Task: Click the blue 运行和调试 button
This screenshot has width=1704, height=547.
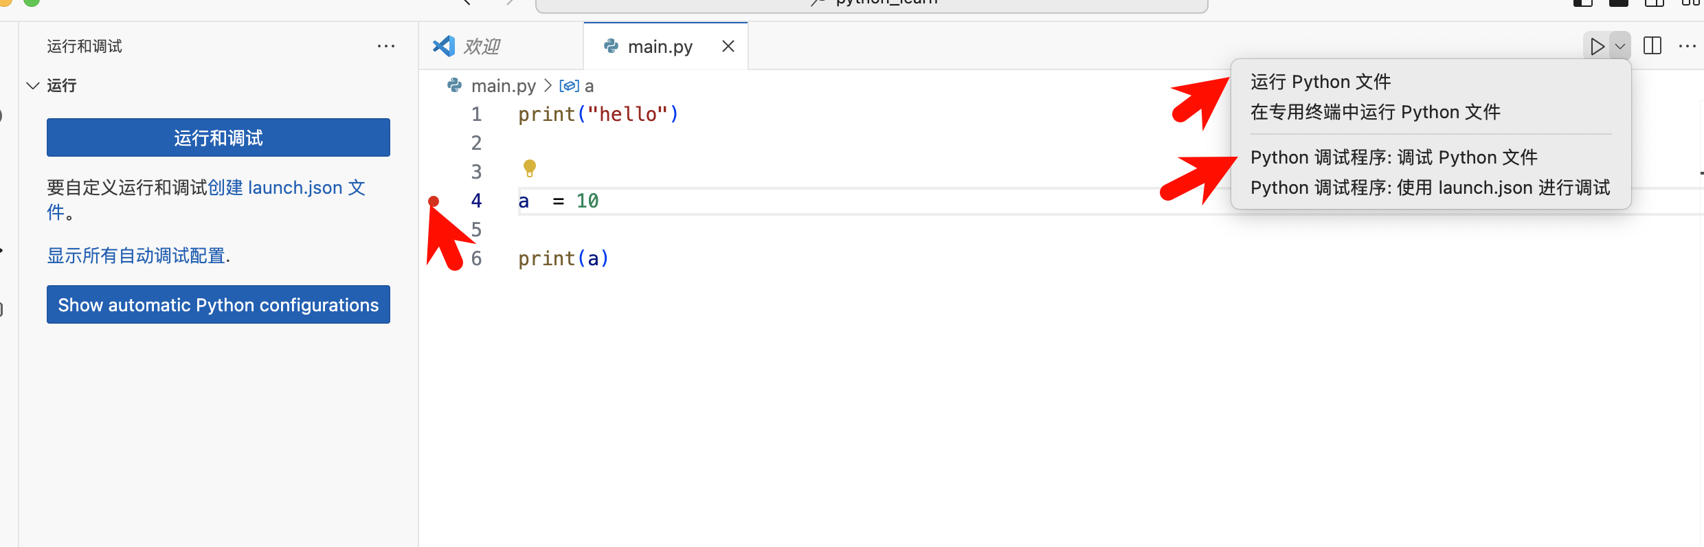Action: click(218, 137)
